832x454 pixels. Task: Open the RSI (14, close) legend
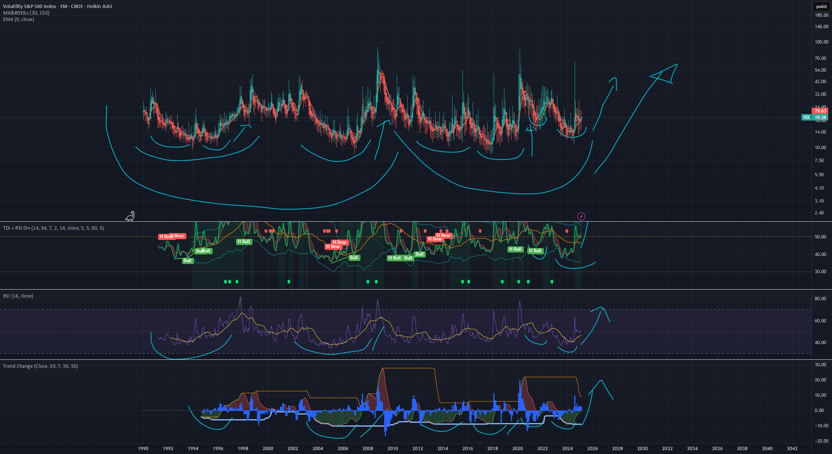(18, 296)
